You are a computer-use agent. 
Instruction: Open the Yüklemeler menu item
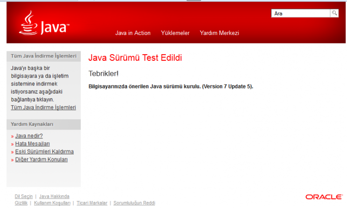tap(175, 33)
